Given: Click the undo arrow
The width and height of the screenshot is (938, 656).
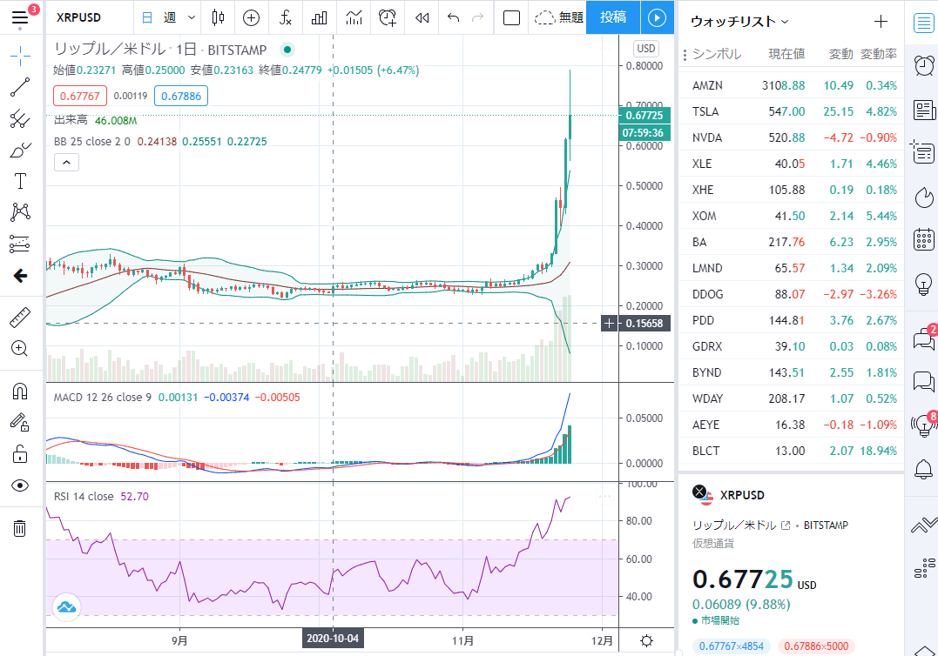Looking at the screenshot, I should (x=454, y=17).
